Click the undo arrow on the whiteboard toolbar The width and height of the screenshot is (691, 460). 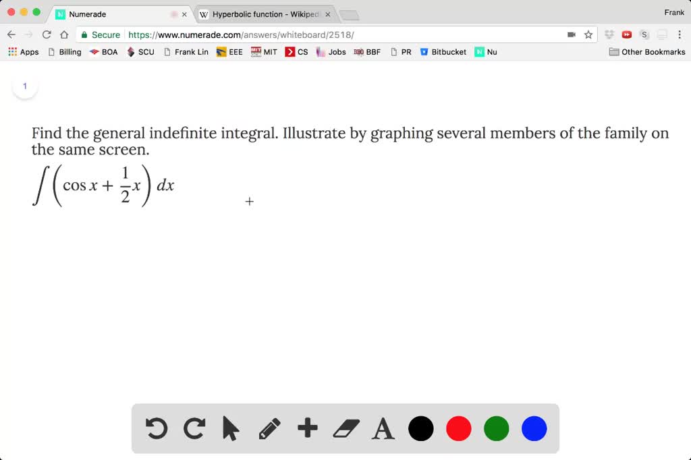(x=157, y=428)
